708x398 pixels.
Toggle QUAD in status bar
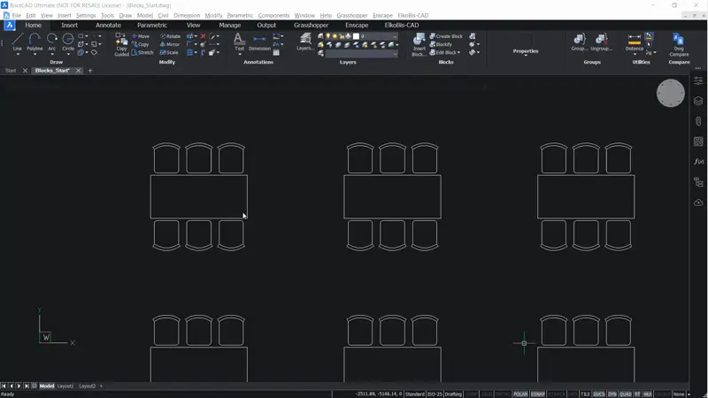click(x=626, y=394)
